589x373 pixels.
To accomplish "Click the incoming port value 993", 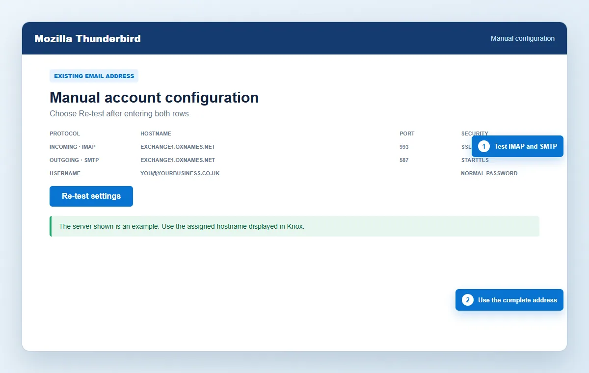I will (x=404, y=147).
